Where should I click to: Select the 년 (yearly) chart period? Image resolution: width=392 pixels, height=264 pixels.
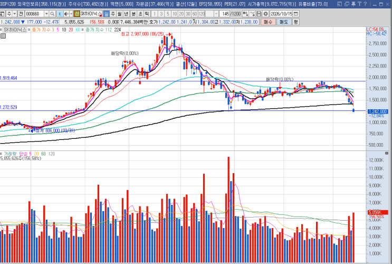coord(127,14)
